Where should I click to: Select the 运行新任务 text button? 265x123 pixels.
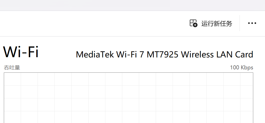[217, 23]
